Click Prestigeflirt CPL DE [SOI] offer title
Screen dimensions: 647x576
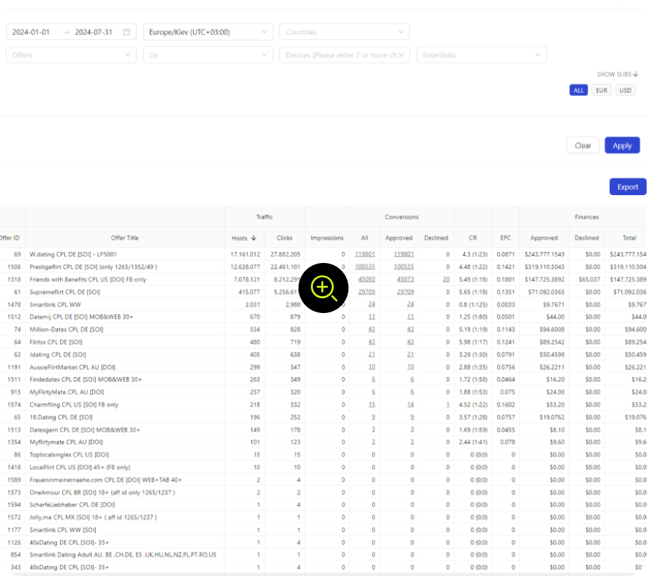point(94,267)
